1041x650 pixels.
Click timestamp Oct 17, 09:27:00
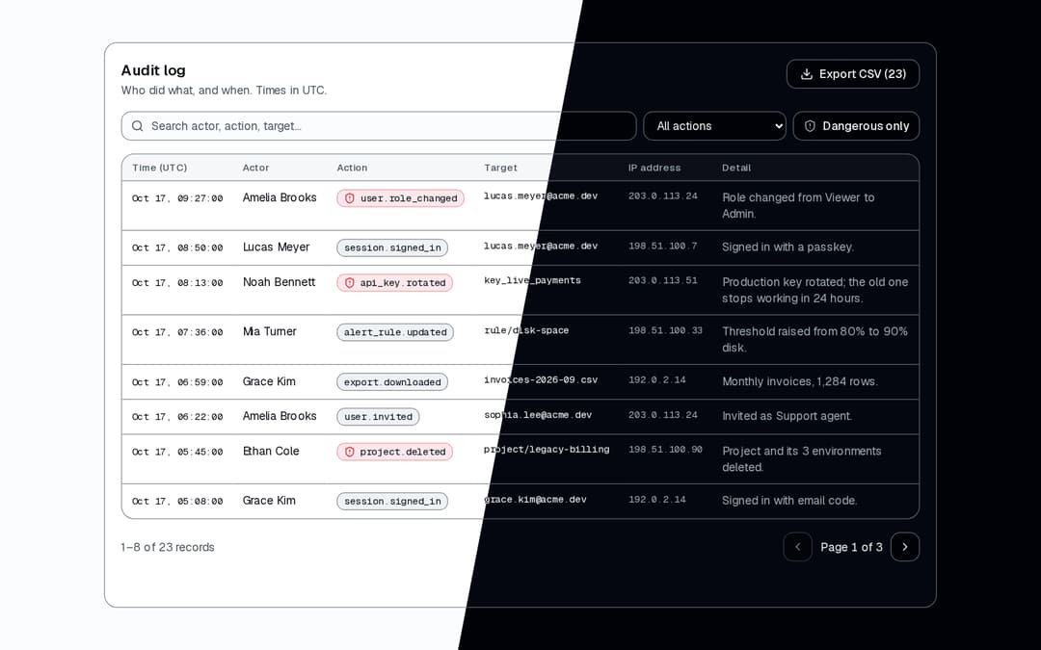177,198
